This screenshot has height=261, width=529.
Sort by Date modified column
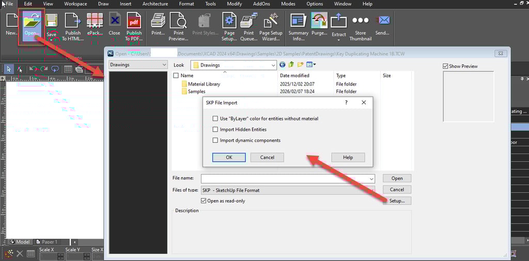(294, 76)
